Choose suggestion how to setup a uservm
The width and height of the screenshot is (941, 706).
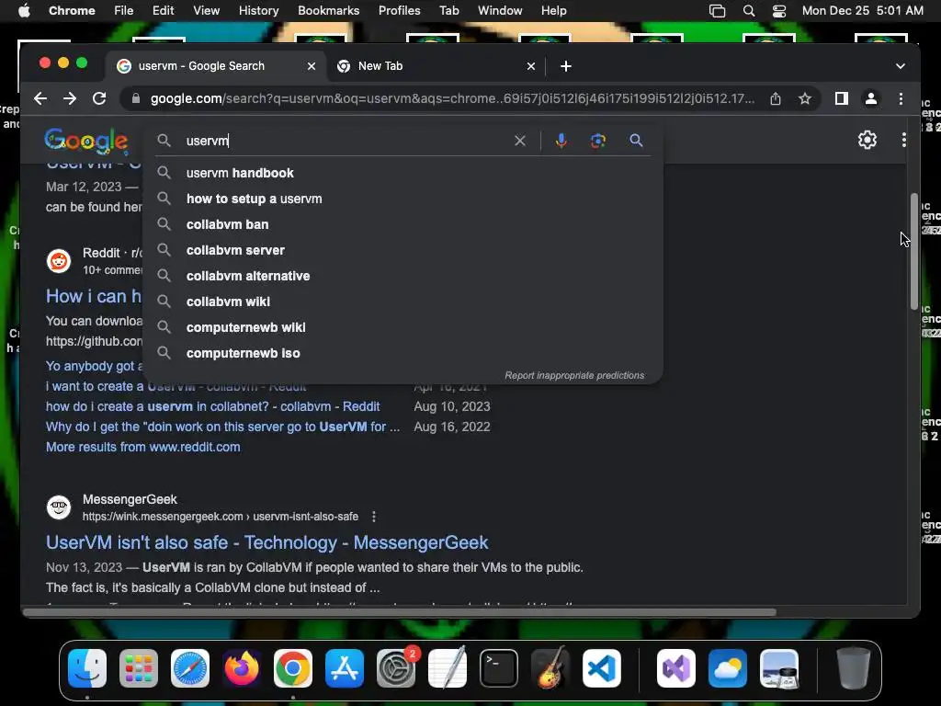(402, 199)
